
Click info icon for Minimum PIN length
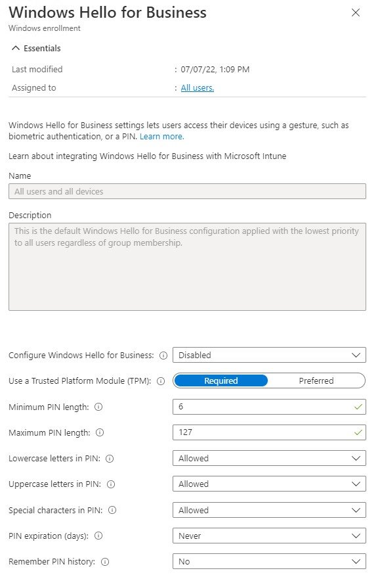click(x=98, y=407)
